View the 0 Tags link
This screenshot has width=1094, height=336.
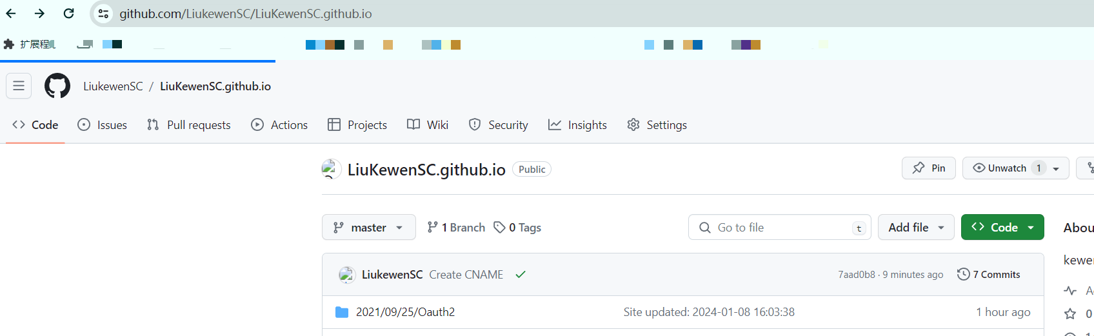click(517, 227)
